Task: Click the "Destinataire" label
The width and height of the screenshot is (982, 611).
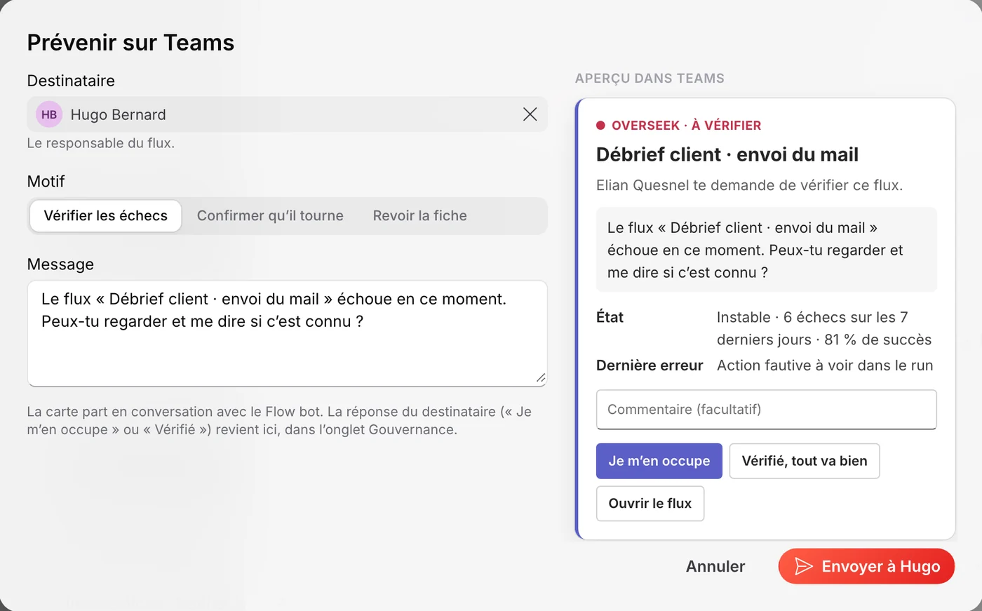Action: [x=71, y=81]
